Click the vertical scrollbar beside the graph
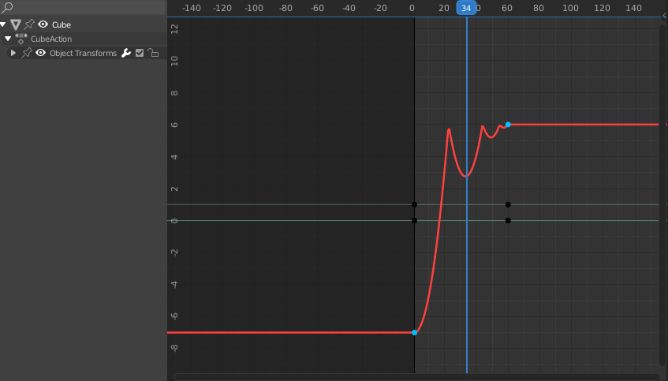 663,195
